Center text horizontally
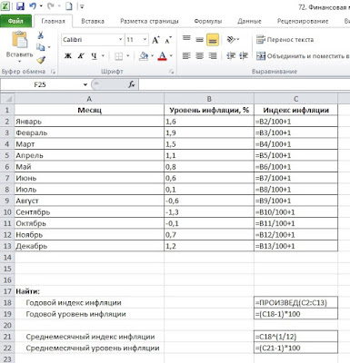This screenshot has height=363, width=350. click(199, 56)
